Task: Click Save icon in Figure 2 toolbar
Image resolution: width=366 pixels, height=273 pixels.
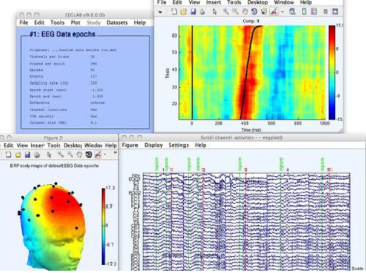Action: pos(27,154)
